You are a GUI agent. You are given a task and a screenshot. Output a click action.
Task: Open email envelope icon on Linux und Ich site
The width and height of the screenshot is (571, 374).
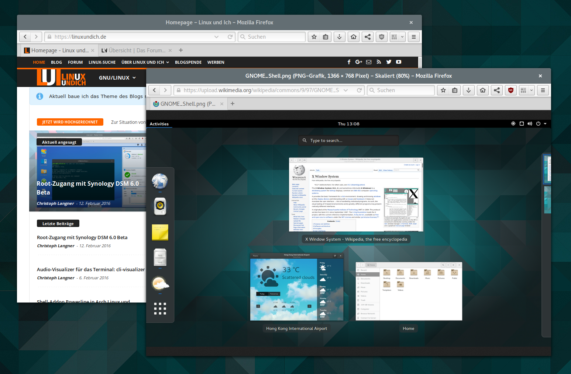coord(369,62)
